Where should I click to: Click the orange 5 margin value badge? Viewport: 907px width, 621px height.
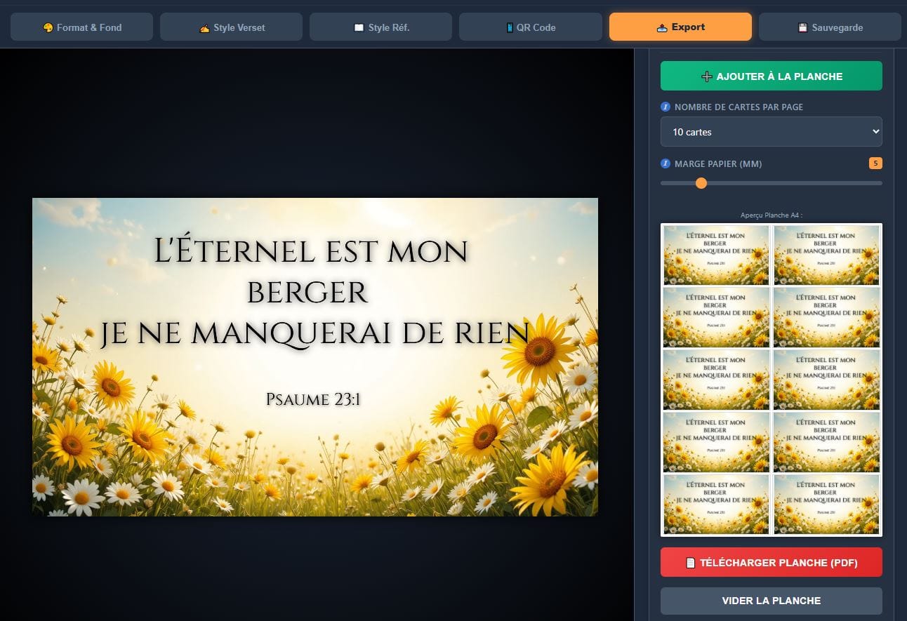(x=875, y=163)
